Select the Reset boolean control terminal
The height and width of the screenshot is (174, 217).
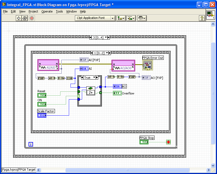(x=42, y=95)
